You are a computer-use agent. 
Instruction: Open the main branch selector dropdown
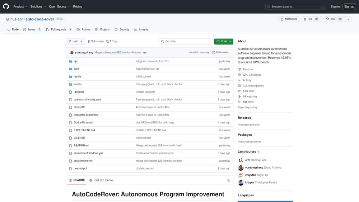(75, 41)
